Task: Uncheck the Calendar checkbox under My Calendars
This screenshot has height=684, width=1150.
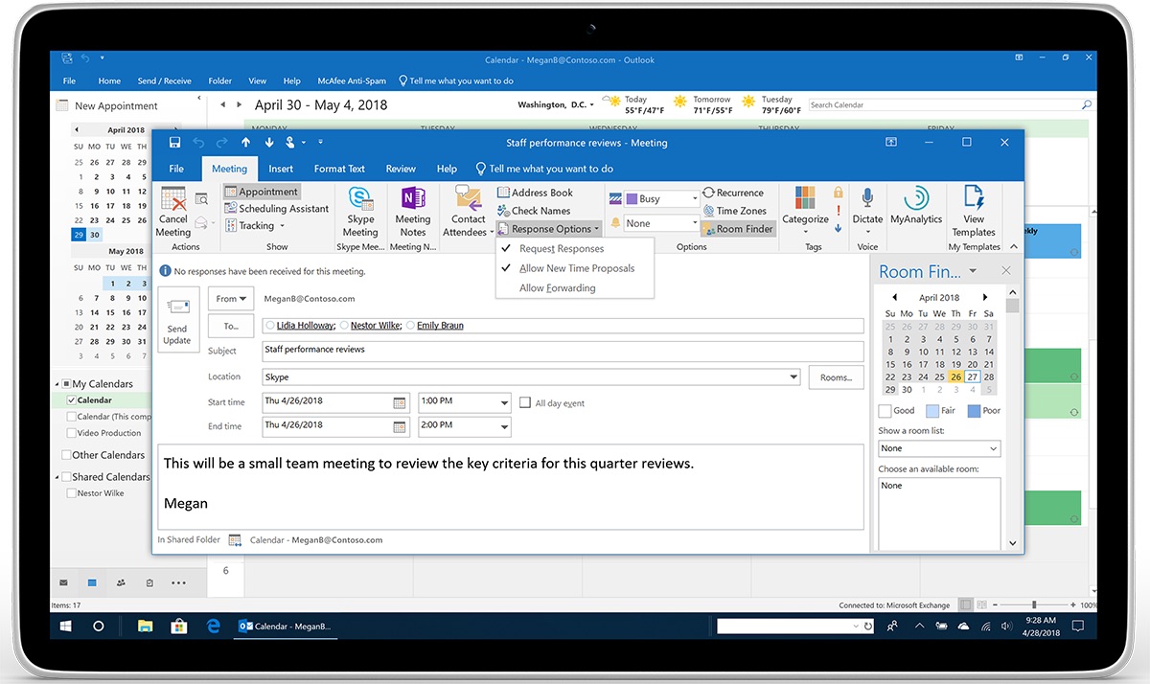Action: tap(72, 400)
